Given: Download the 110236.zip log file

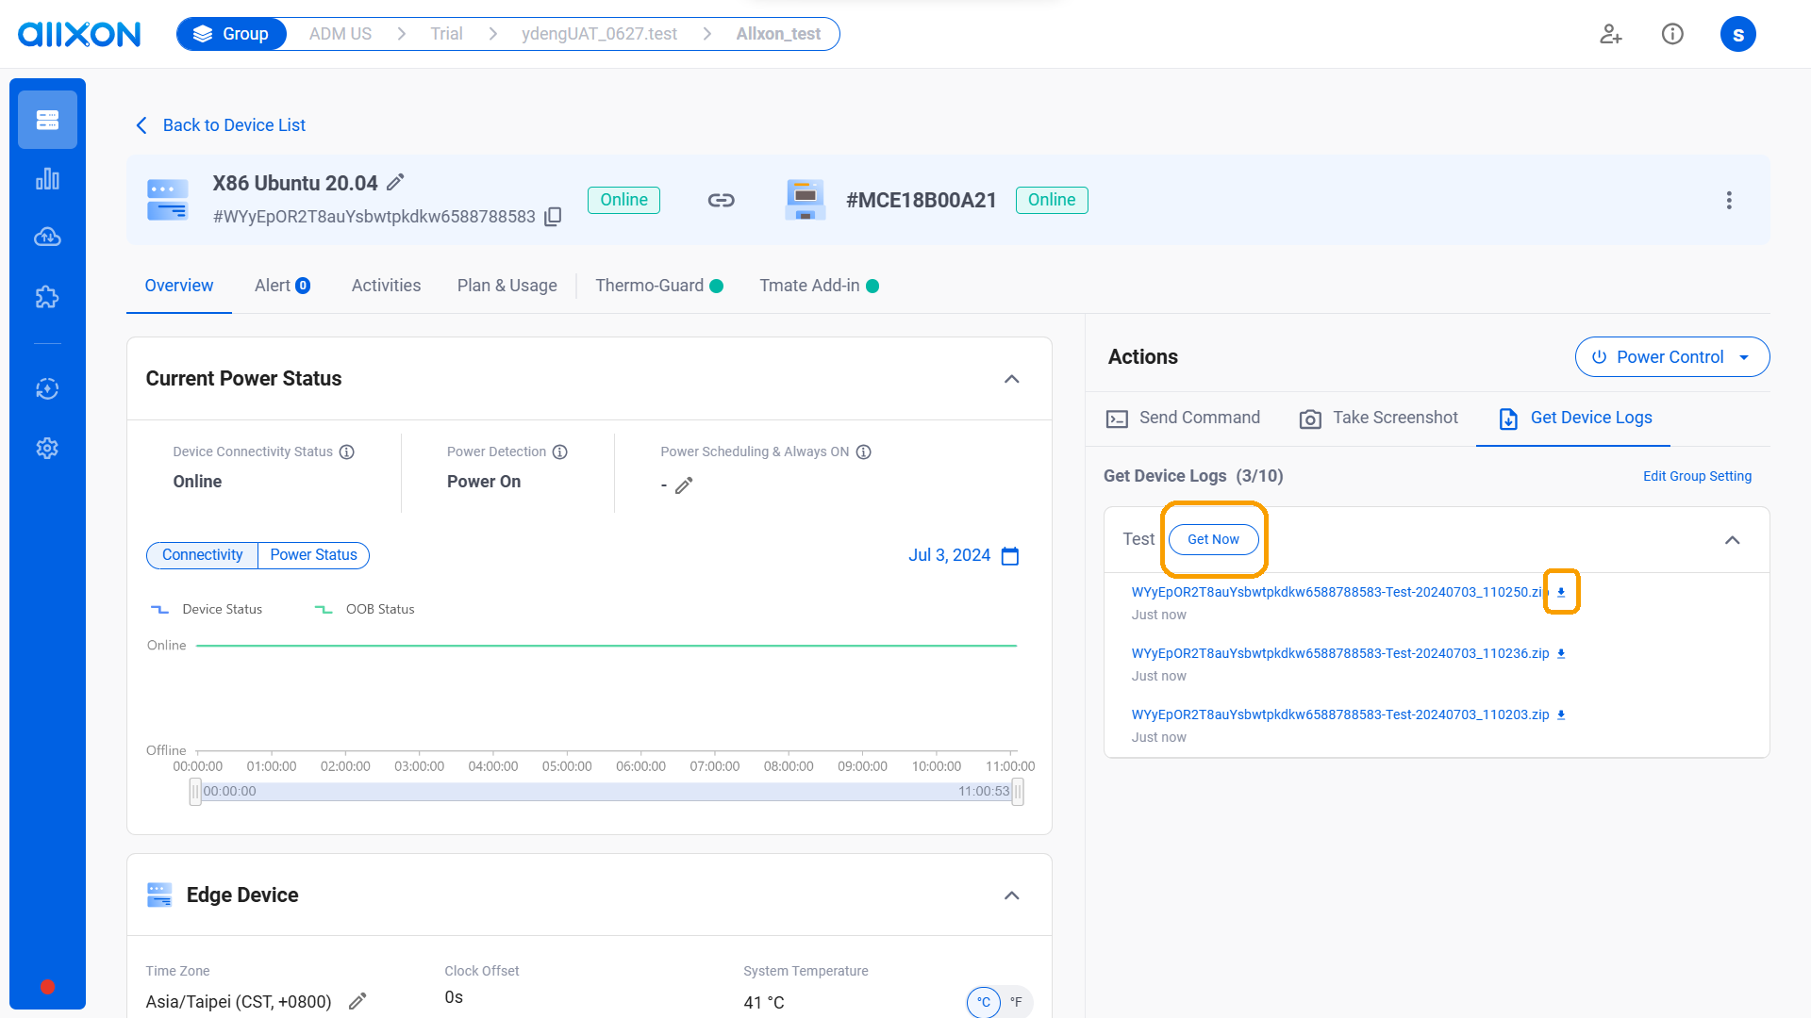Looking at the screenshot, I should click(x=1561, y=653).
